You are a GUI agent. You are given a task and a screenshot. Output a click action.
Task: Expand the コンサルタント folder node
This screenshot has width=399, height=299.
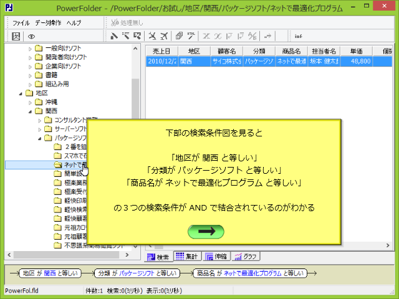(39, 120)
